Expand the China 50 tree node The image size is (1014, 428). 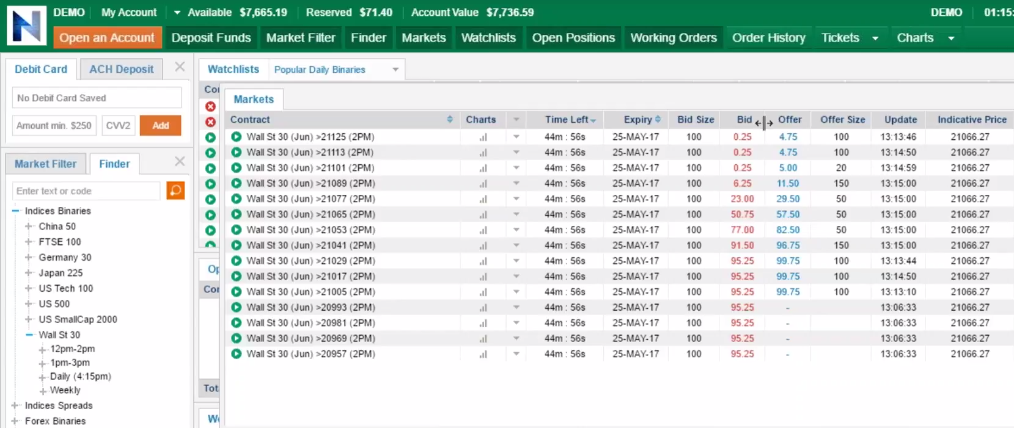pyautogui.click(x=28, y=226)
